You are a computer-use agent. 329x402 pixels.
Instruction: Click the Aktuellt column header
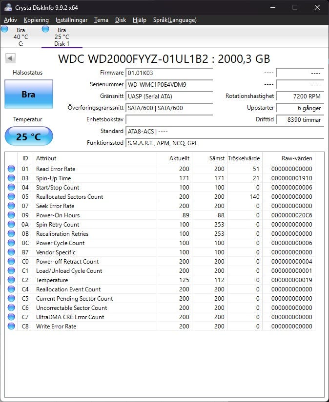174,158
